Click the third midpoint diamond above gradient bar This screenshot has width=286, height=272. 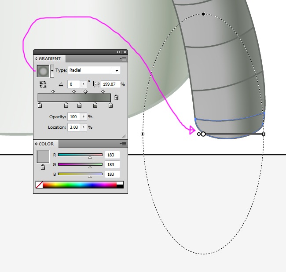click(85, 91)
